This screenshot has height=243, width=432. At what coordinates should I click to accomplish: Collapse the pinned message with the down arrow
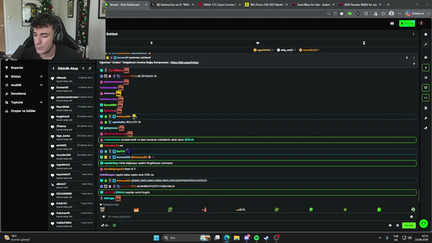coord(414,63)
